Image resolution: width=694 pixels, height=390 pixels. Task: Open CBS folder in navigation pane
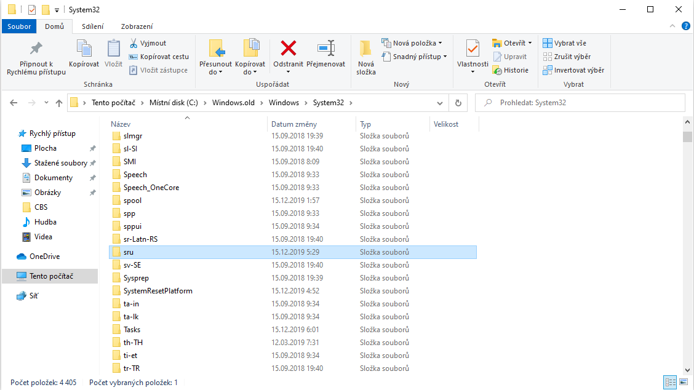[x=41, y=207]
